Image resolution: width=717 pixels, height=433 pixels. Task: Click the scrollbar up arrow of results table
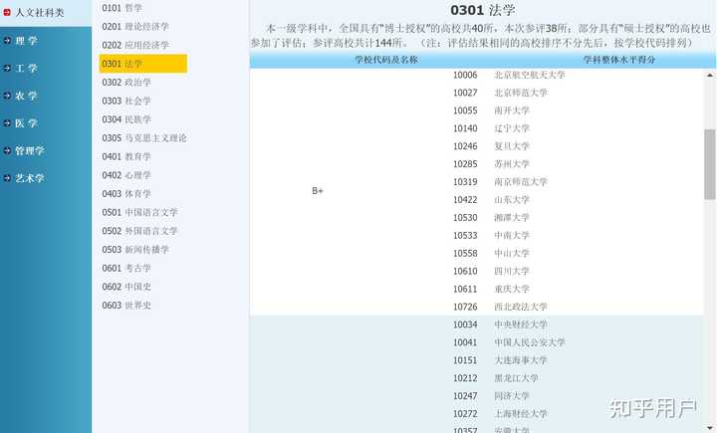pyautogui.click(x=710, y=75)
